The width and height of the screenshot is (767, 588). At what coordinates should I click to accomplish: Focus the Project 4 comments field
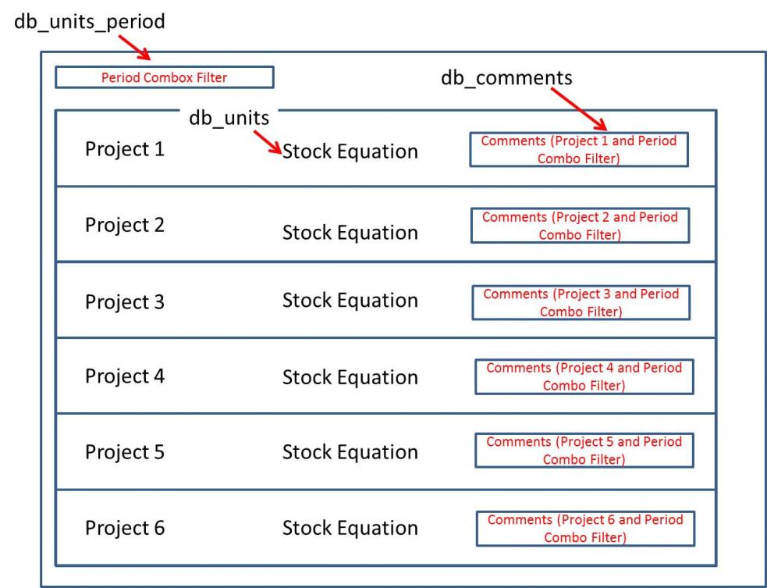pos(584,376)
